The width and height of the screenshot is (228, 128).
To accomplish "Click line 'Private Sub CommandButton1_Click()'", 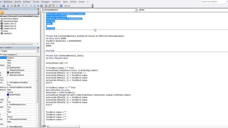I will click(65, 55).
